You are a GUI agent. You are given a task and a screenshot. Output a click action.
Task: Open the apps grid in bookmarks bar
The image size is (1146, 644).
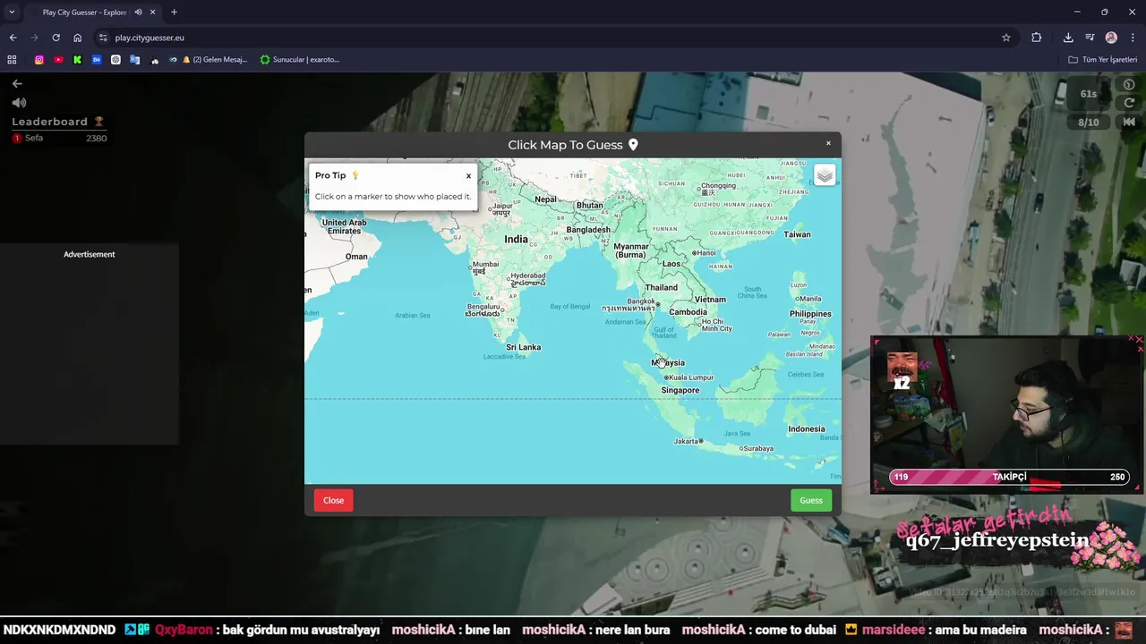(12, 60)
